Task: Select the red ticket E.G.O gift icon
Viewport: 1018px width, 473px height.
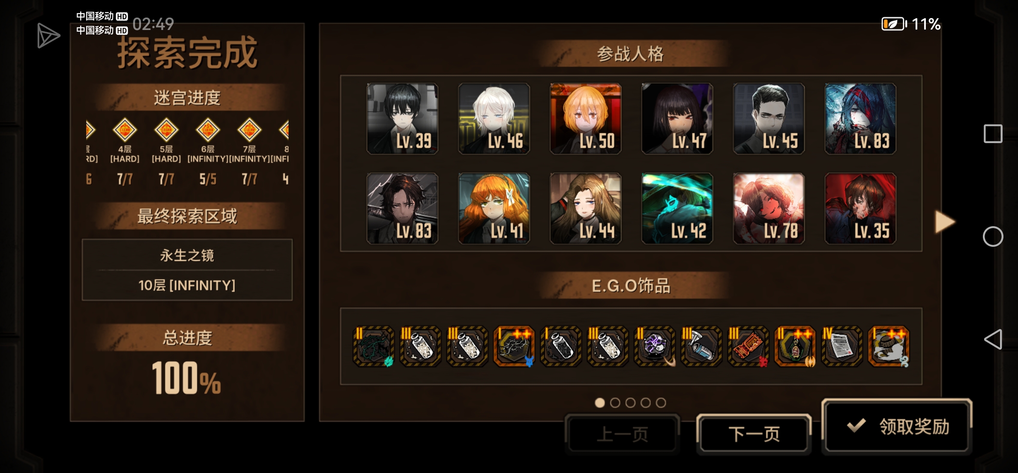Action: pos(748,346)
